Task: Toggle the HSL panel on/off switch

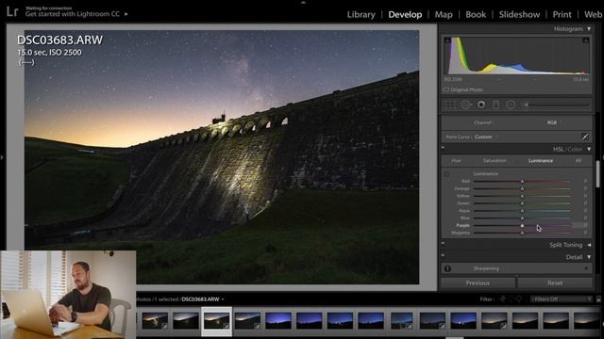Action: 443,148
